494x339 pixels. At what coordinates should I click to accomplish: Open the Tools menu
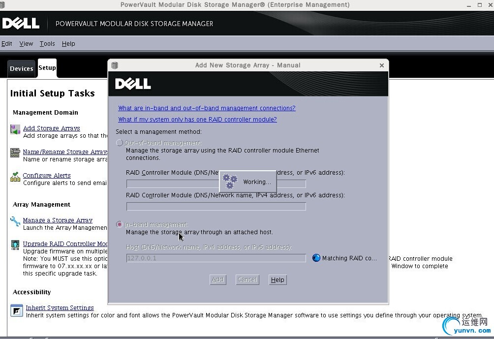(47, 43)
